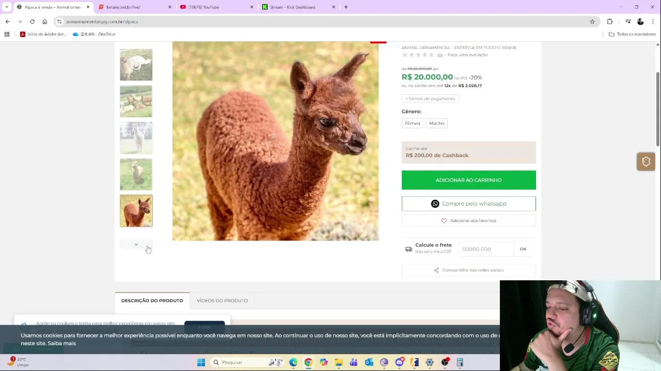
Task: Click the CEP input field
Action: 485,249
